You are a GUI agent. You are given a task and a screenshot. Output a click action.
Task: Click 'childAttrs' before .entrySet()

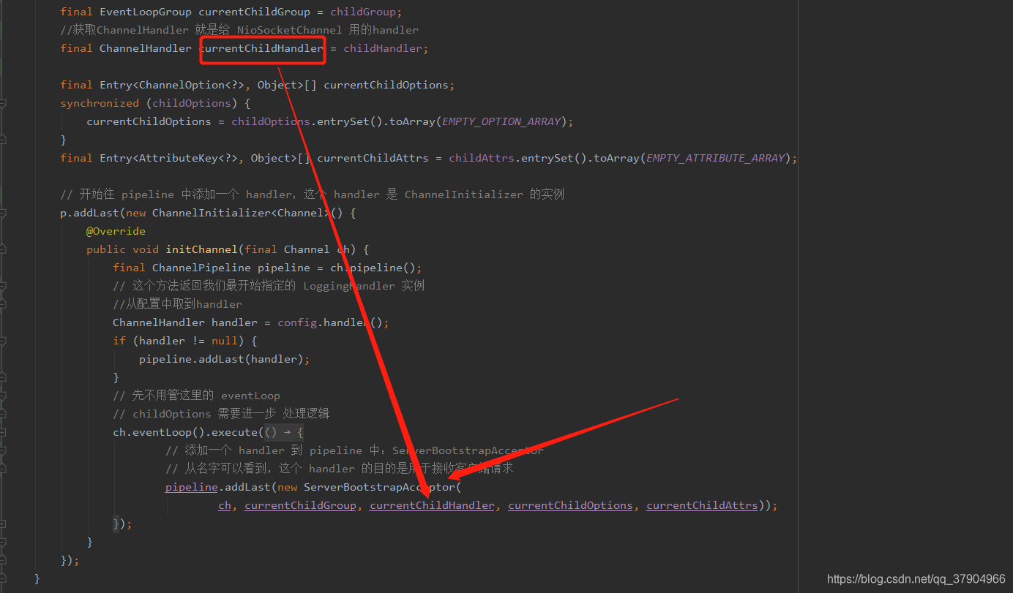click(x=482, y=158)
